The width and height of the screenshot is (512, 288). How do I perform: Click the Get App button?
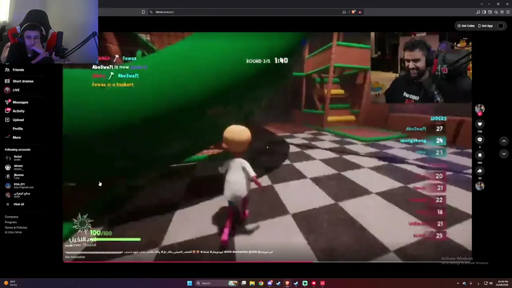(x=485, y=26)
